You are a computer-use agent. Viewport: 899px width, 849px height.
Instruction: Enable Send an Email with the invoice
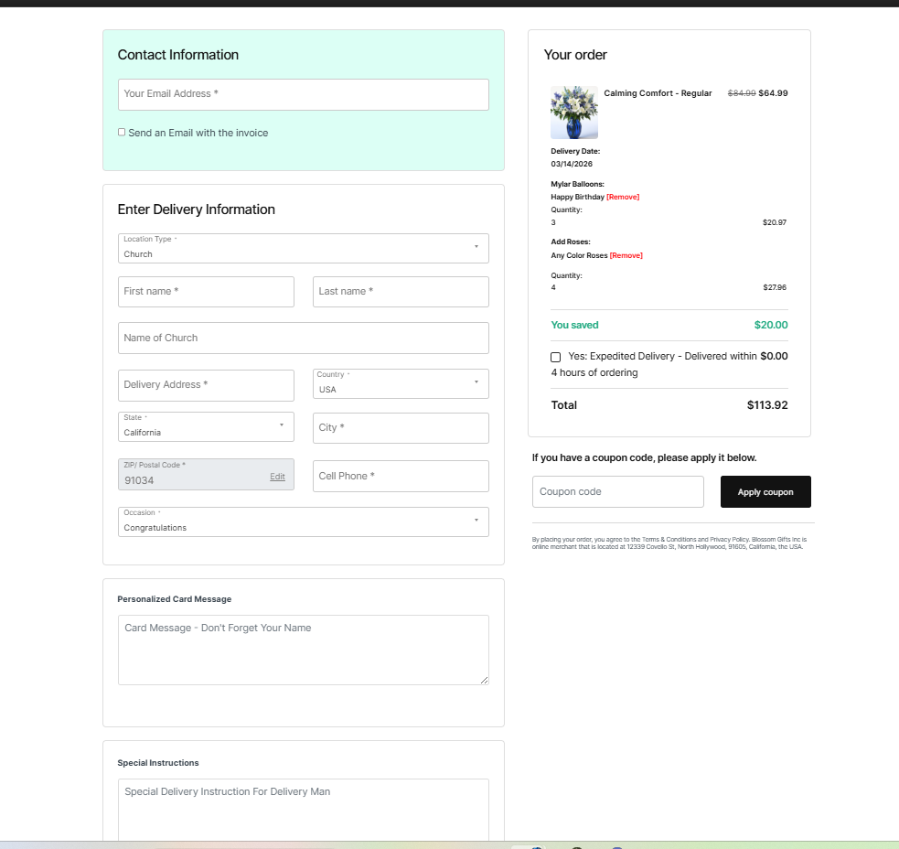coord(122,133)
